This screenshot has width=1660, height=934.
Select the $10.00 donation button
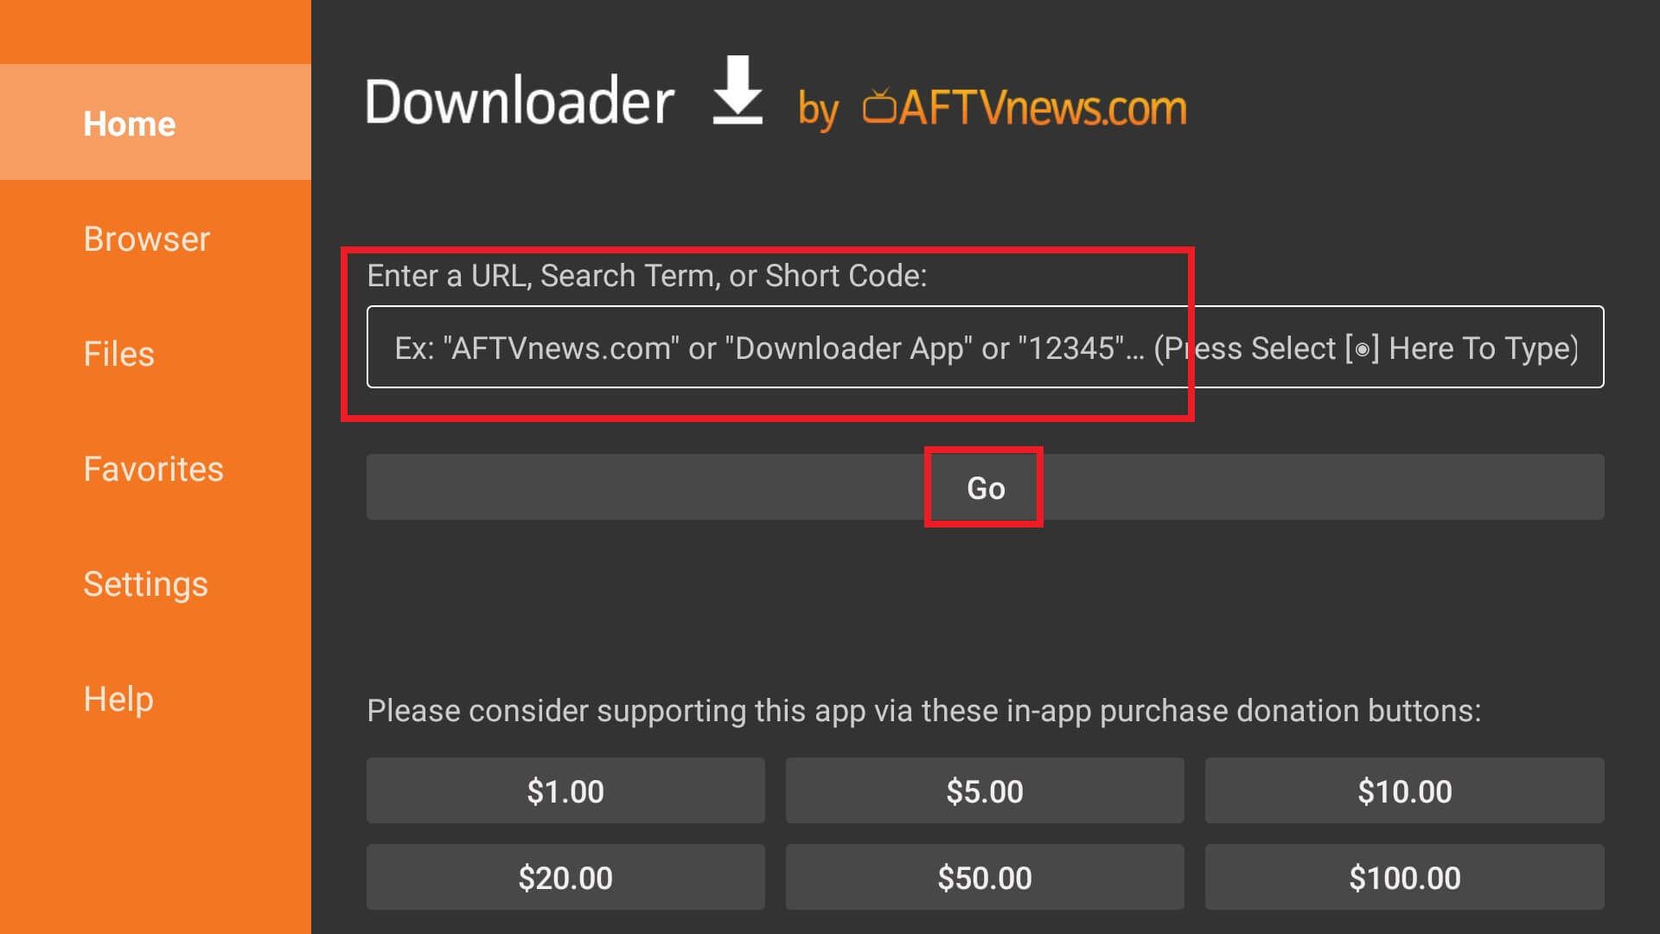tap(1404, 790)
